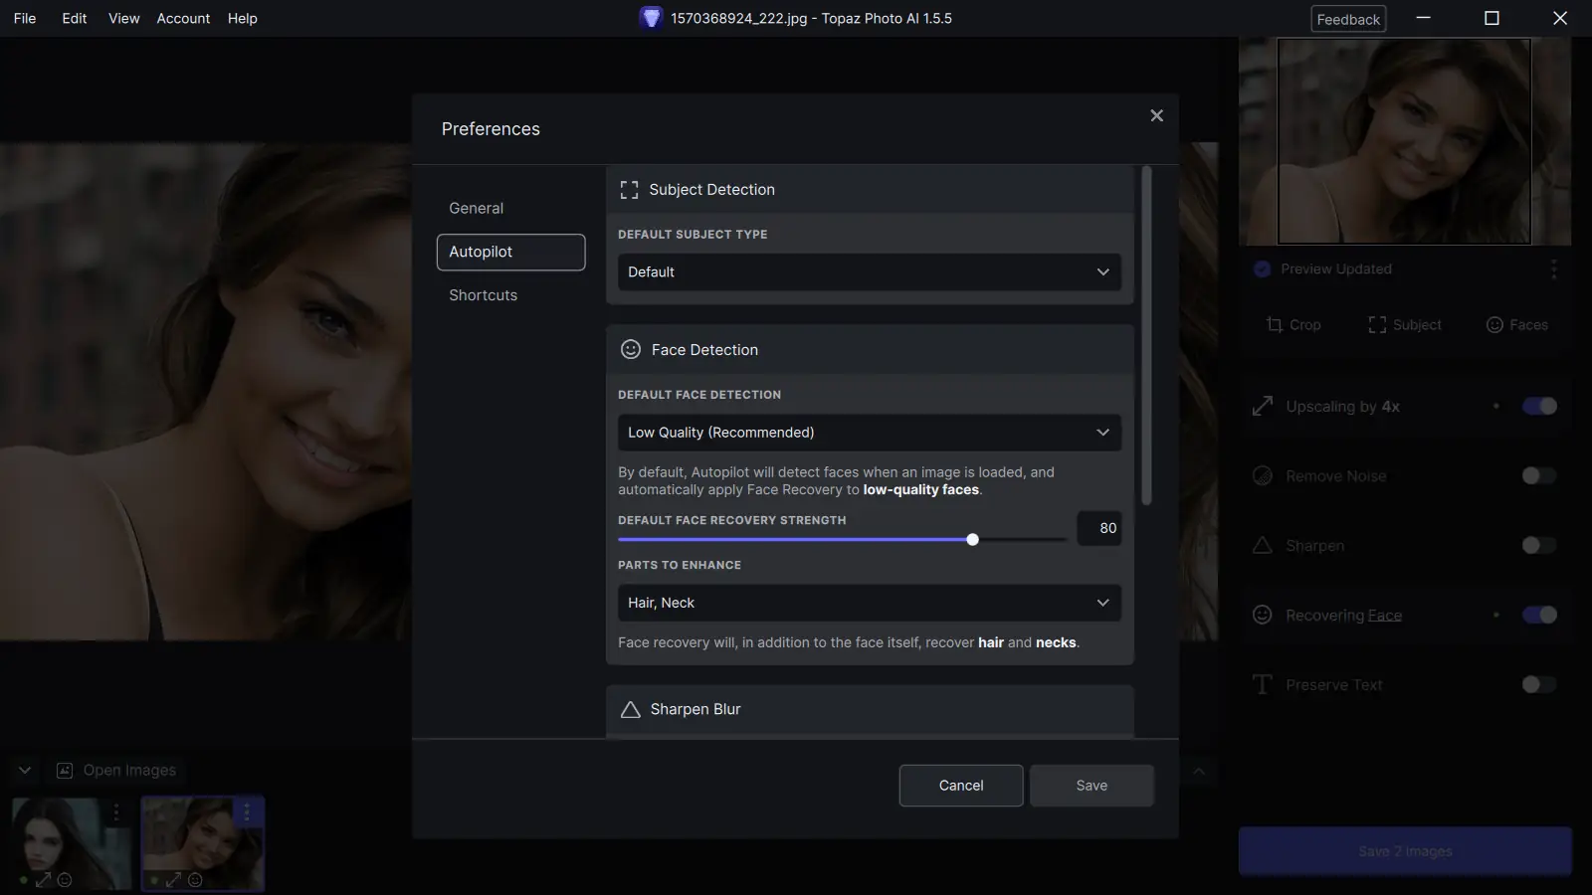This screenshot has height=895, width=1592.
Task: Open the Account menu
Action: point(183,18)
